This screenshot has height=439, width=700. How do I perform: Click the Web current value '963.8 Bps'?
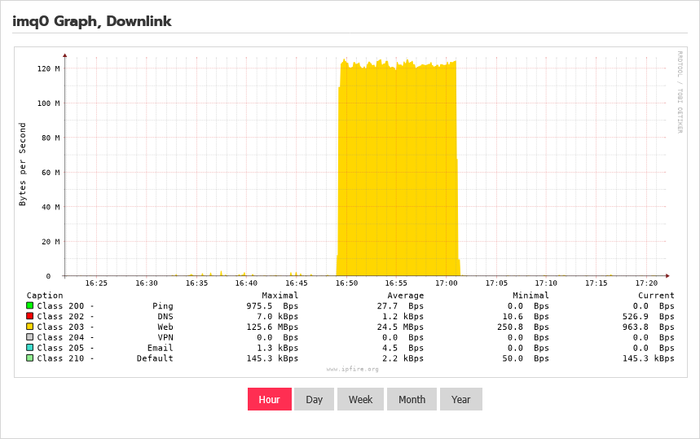pos(649,327)
